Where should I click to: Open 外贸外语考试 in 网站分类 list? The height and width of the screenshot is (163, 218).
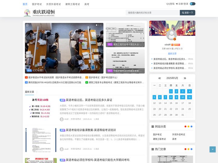(179, 135)
